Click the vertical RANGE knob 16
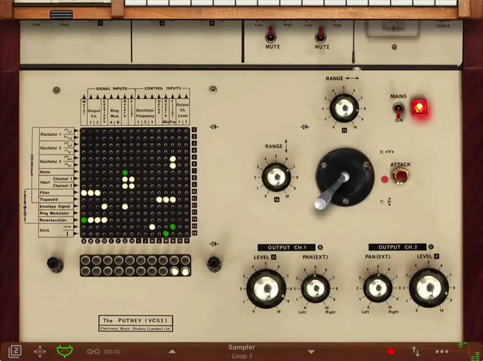The image size is (483, 361). 276,177
